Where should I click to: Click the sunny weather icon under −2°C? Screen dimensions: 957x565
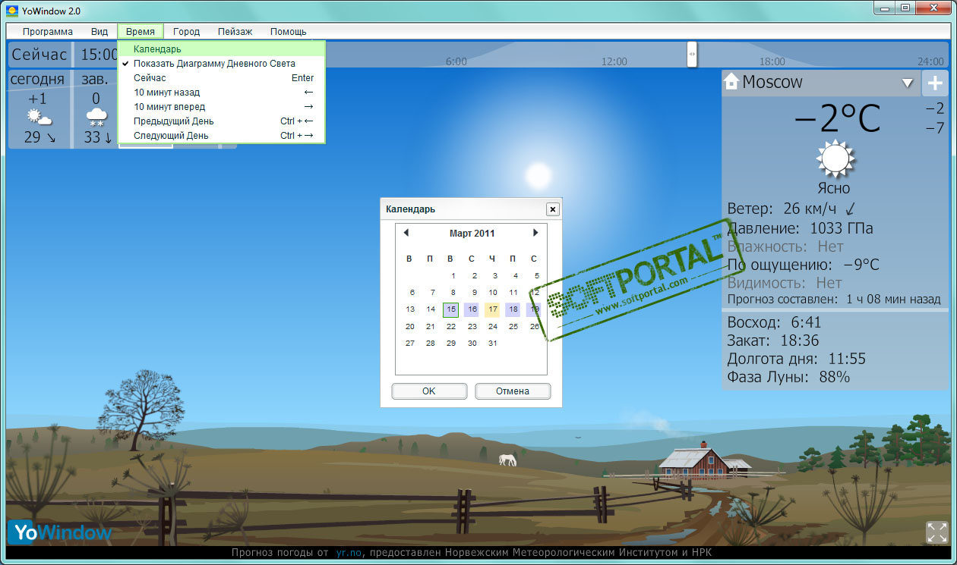click(x=834, y=159)
